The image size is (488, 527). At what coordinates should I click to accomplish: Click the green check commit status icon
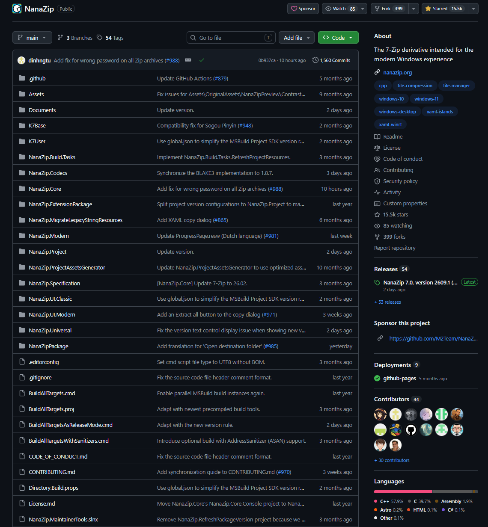click(202, 60)
